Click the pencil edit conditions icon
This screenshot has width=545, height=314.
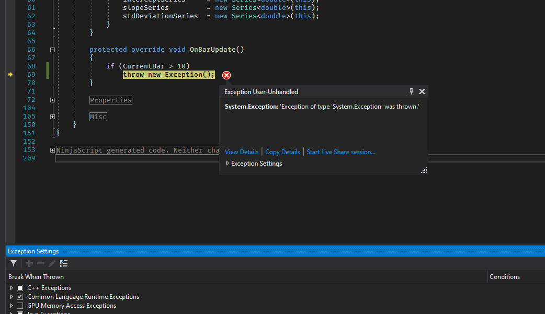[x=52, y=263]
